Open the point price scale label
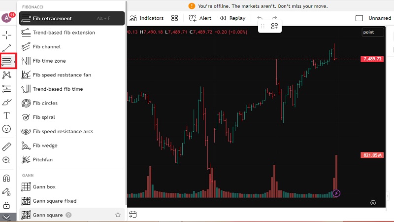The image size is (394, 222). pos(373,32)
